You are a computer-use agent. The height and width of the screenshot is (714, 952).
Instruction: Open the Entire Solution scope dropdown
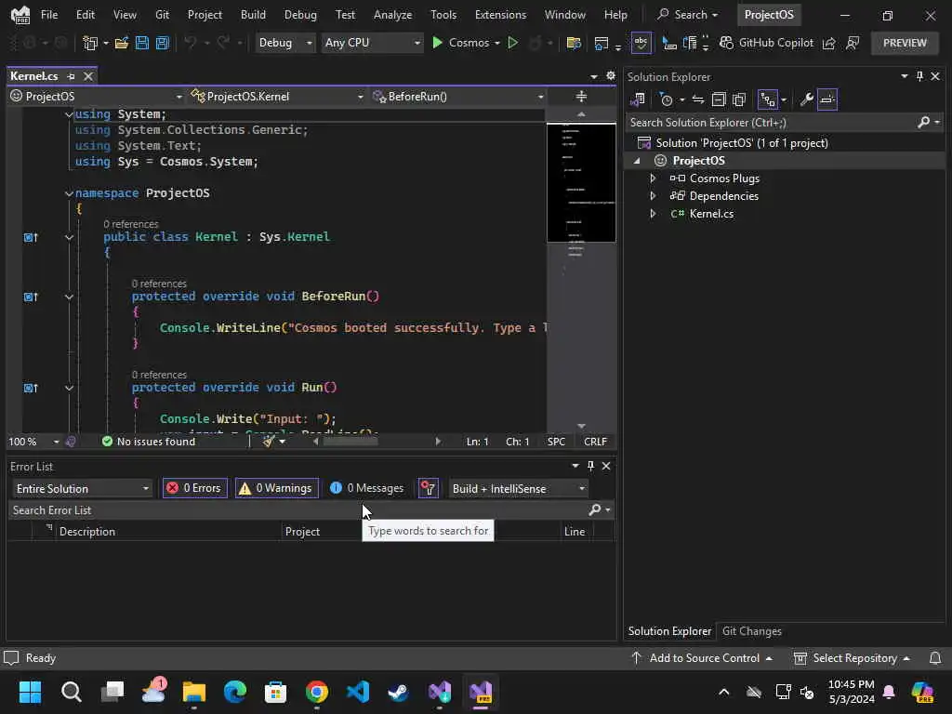pos(82,488)
